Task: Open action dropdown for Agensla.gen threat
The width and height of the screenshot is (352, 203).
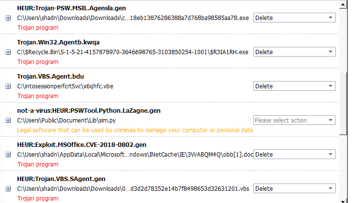Action: click(x=294, y=18)
